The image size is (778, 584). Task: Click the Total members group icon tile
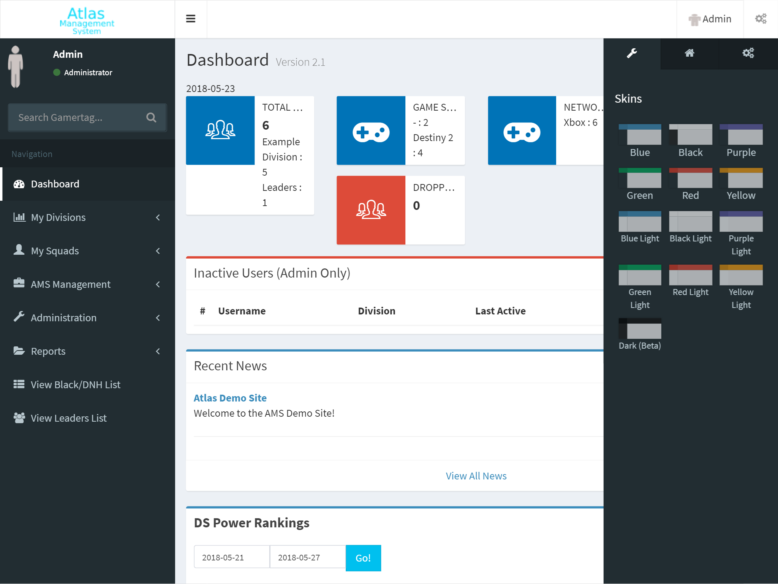(220, 130)
